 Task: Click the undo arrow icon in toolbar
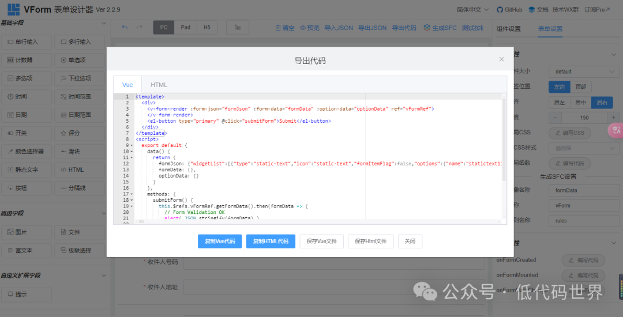click(125, 27)
